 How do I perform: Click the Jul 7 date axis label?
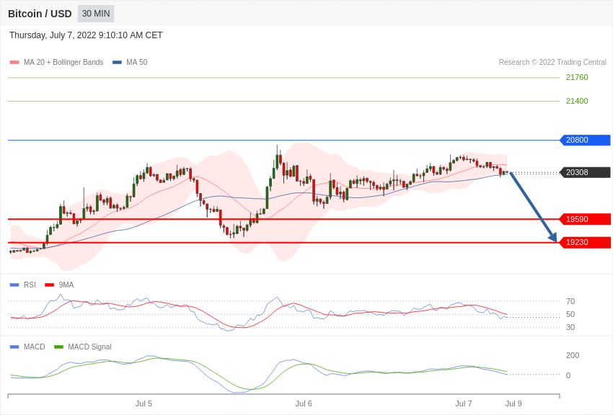pos(464,403)
